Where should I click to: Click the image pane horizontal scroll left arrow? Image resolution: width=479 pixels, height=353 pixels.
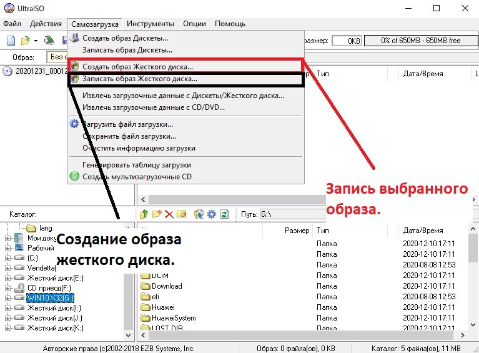143,200
